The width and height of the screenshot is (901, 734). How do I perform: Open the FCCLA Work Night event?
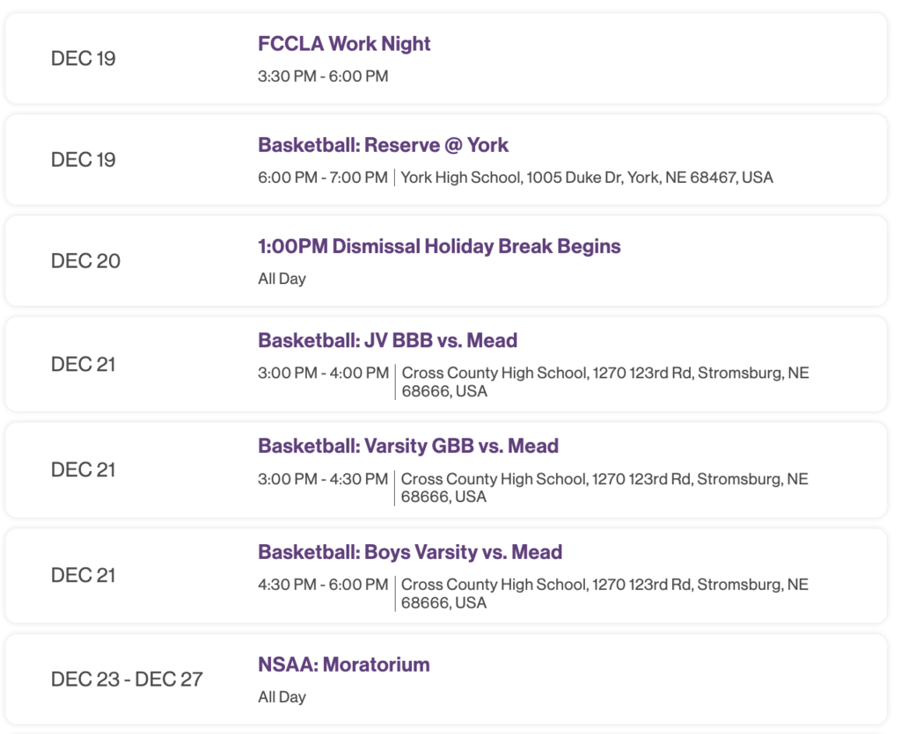[x=344, y=44]
